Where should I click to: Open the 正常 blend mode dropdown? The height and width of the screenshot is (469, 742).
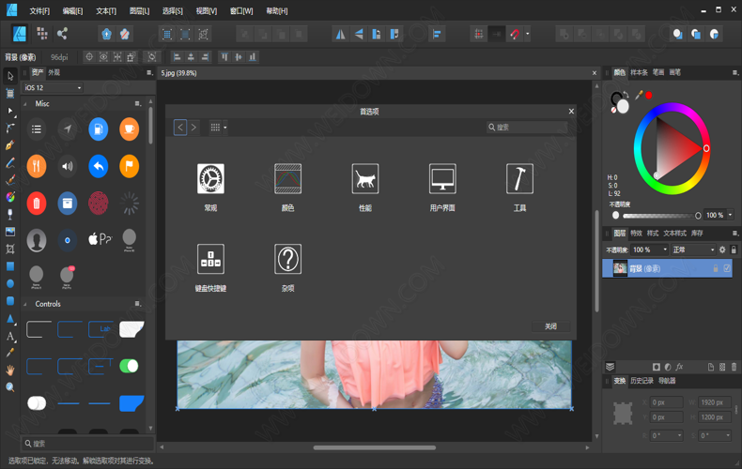[693, 250]
